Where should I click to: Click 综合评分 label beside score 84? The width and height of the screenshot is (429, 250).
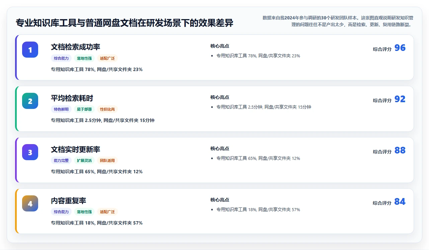click(x=382, y=203)
